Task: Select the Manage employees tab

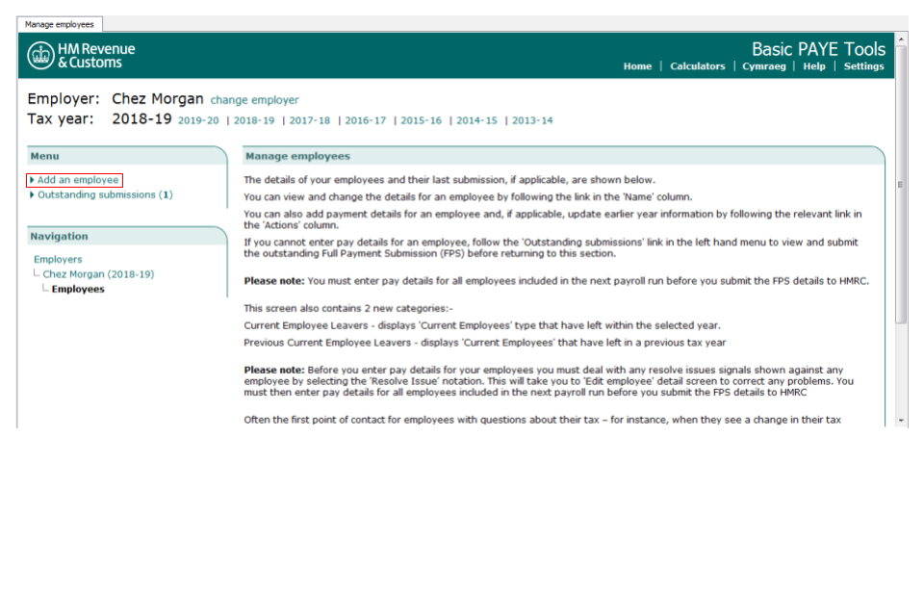Action: 60,24
